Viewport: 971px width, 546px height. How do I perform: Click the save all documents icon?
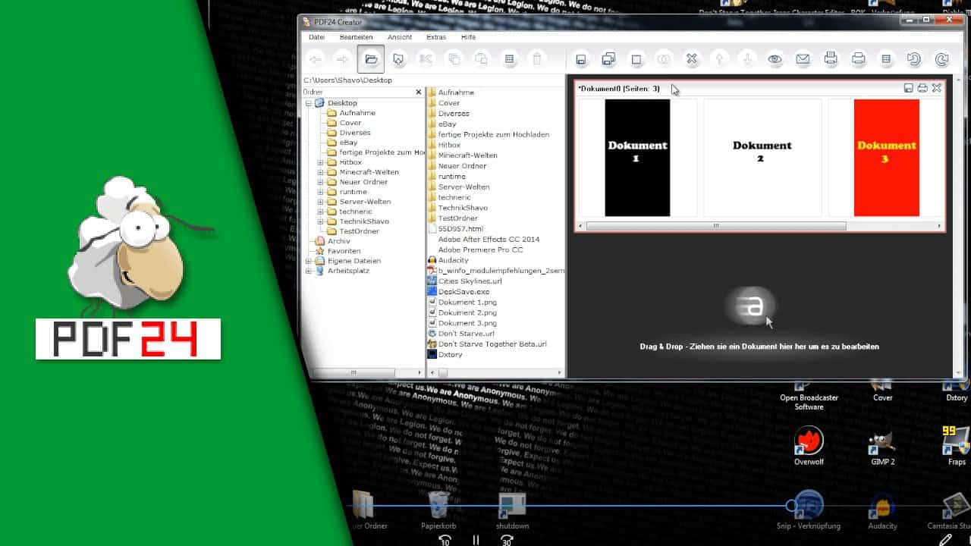click(x=608, y=59)
